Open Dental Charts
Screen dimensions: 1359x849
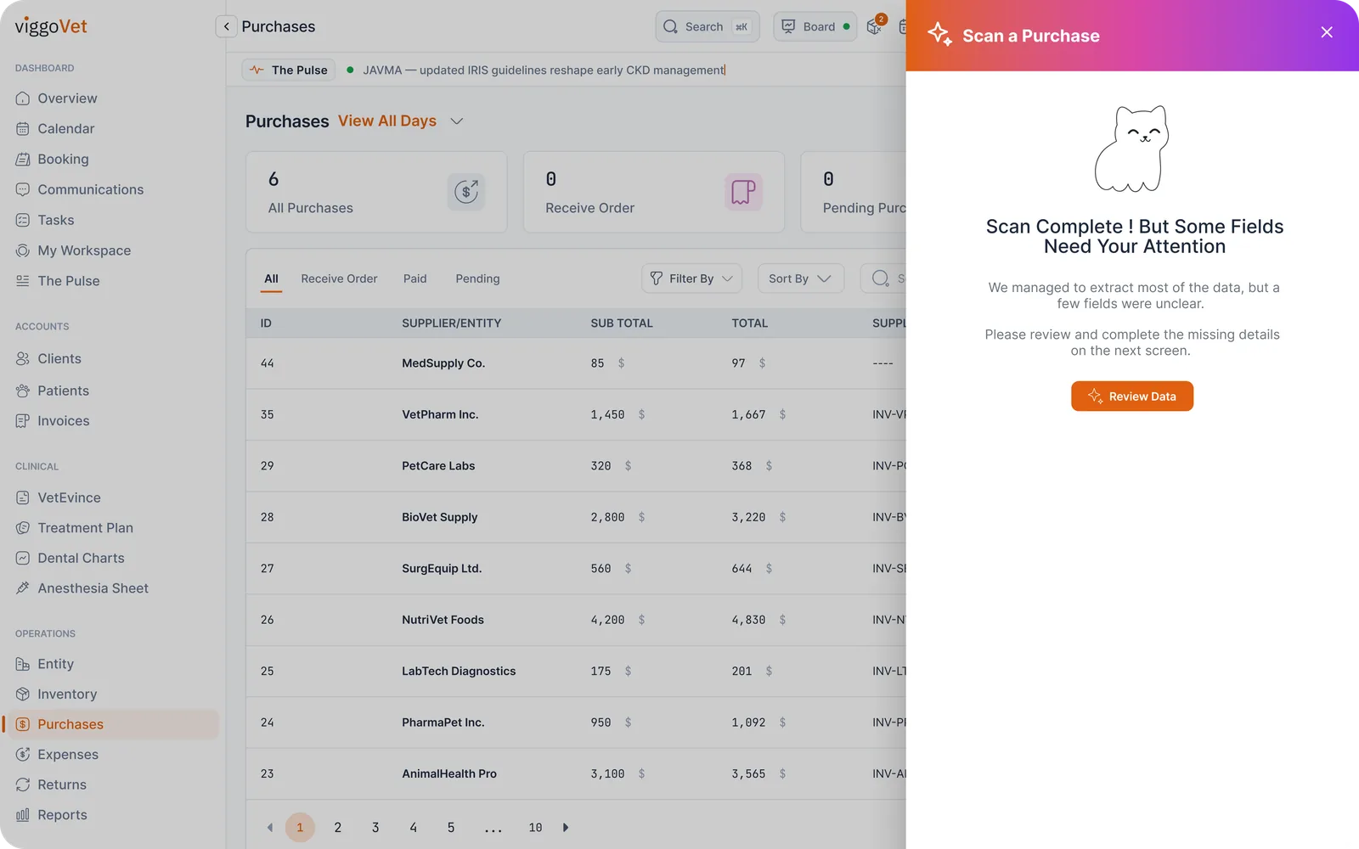[x=70, y=559]
